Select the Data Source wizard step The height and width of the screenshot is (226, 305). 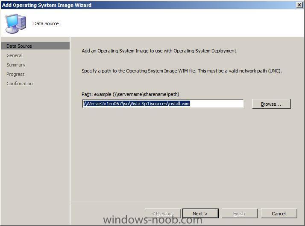[x=35, y=46]
